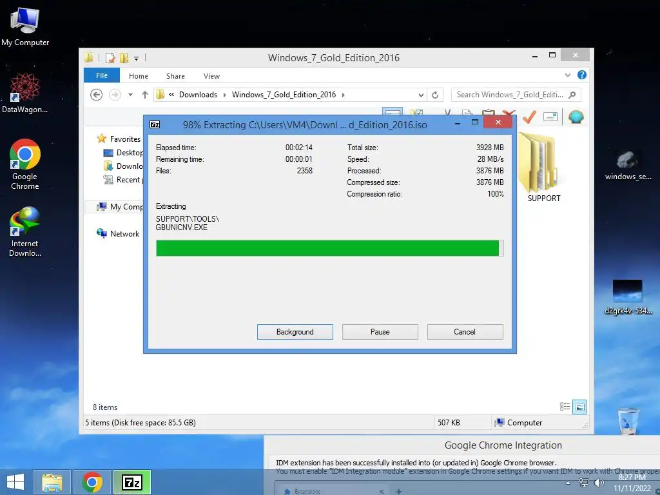
Task: Cancel the extraction
Action: (465, 332)
